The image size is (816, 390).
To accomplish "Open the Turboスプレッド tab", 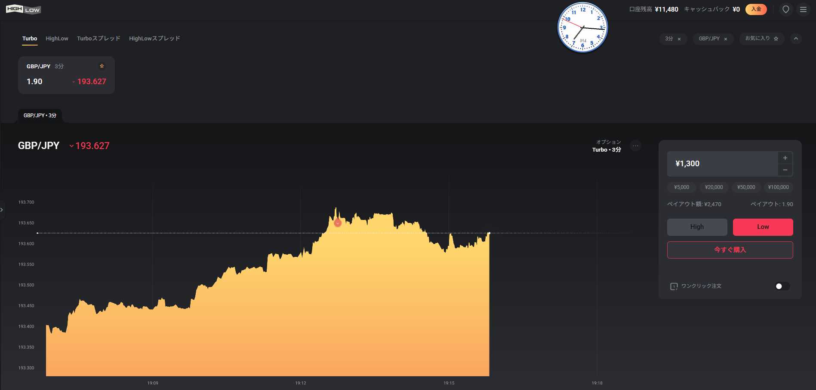I will pyautogui.click(x=99, y=39).
